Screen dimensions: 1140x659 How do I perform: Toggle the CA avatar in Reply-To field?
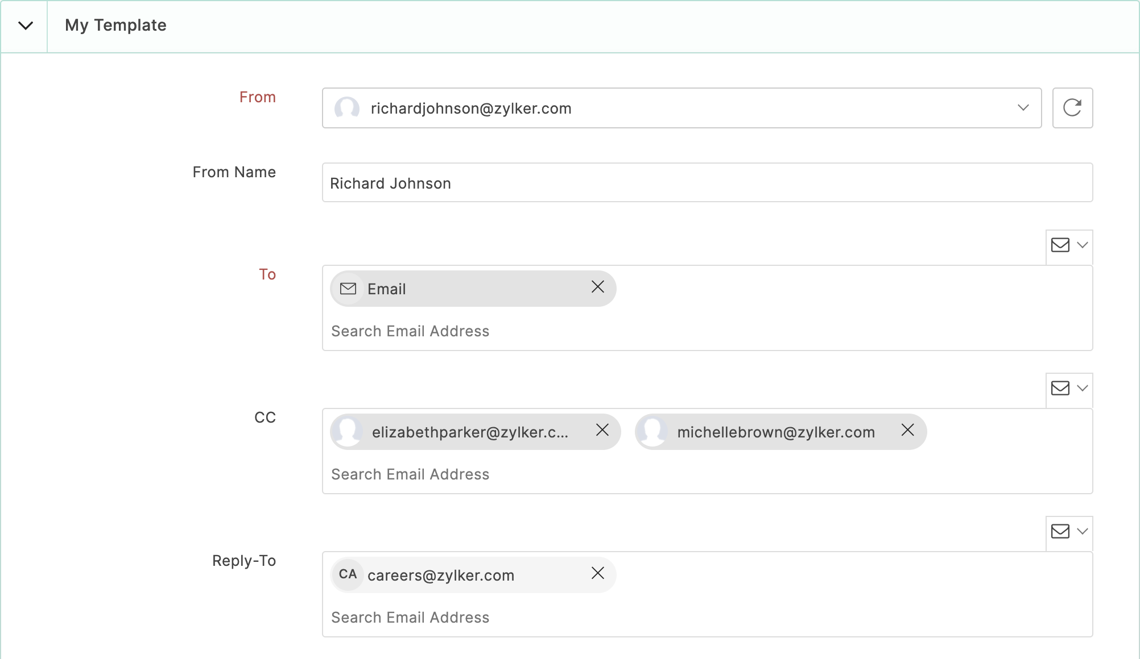pyautogui.click(x=346, y=574)
